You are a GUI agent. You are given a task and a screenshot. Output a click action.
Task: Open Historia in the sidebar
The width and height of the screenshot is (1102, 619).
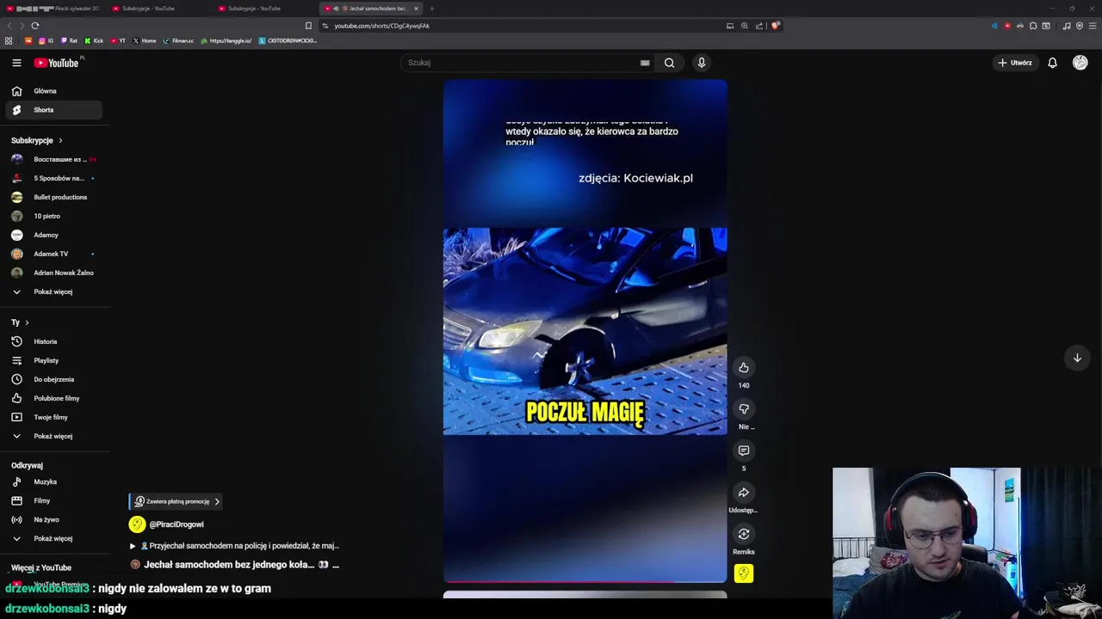click(x=54, y=341)
